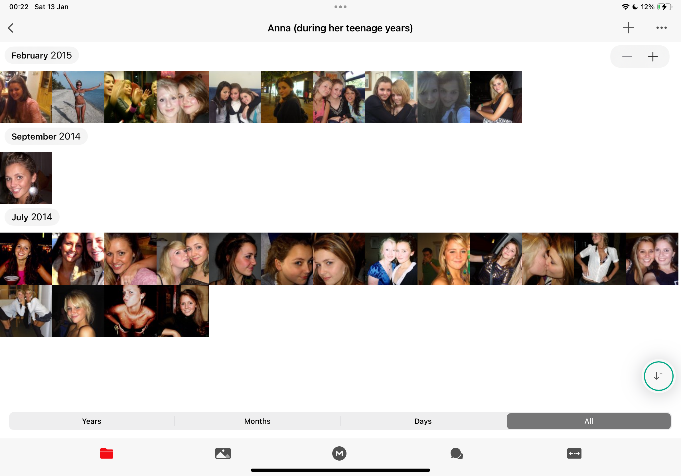The width and height of the screenshot is (681, 476).
Task: Open the chat bubbles tab
Action: pyautogui.click(x=457, y=453)
